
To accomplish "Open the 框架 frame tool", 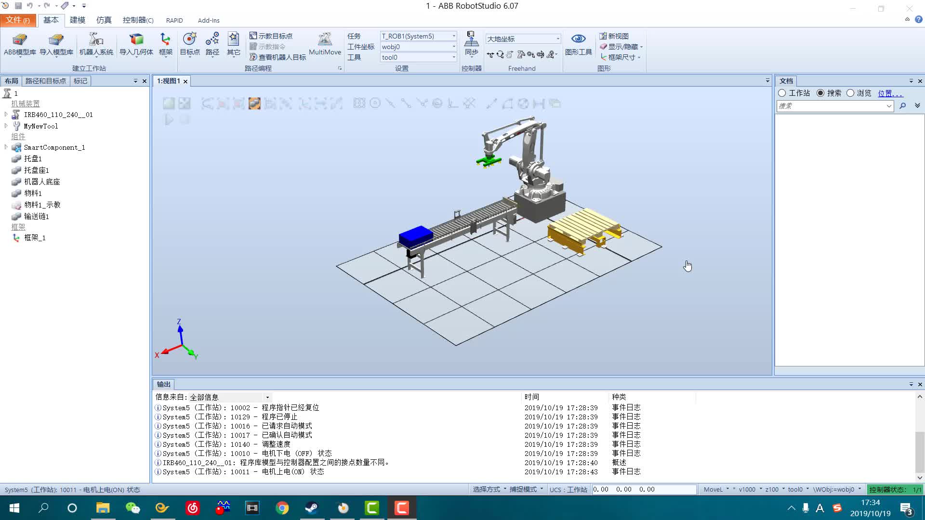I will pyautogui.click(x=165, y=45).
